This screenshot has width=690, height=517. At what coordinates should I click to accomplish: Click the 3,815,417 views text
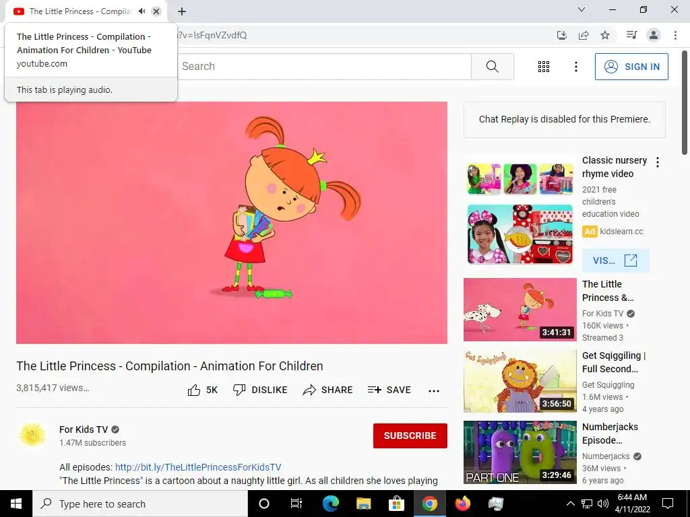(53, 388)
